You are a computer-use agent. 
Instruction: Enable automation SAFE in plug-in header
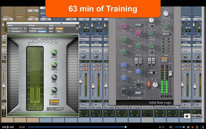coord(51,31)
